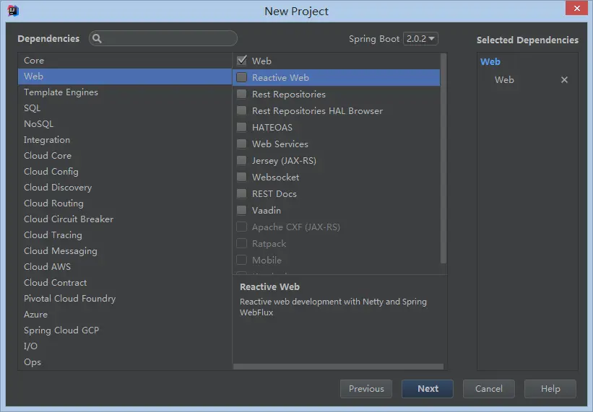The height and width of the screenshot is (412, 593).
Task: Open the Help button
Action: [550, 389]
